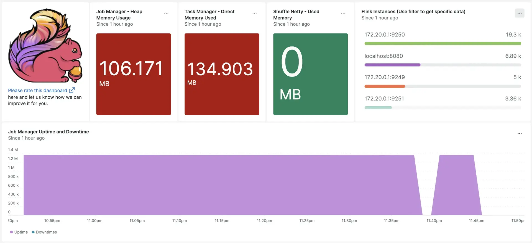Viewport: 532px width, 243px height.
Task: Open Shuffle Netty Used Memory widget options
Action: 343,13
